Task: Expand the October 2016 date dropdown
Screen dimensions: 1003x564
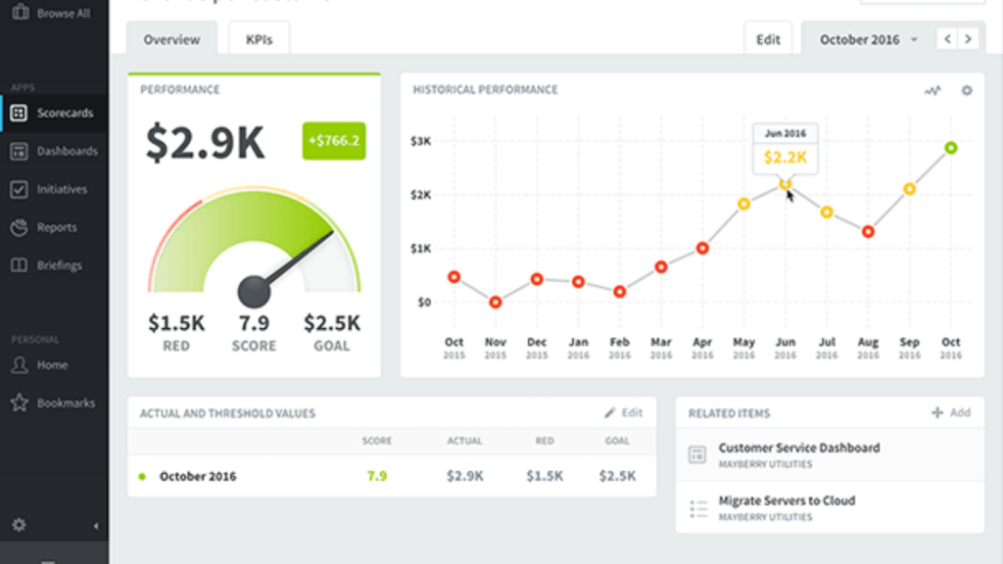Action: (x=868, y=40)
